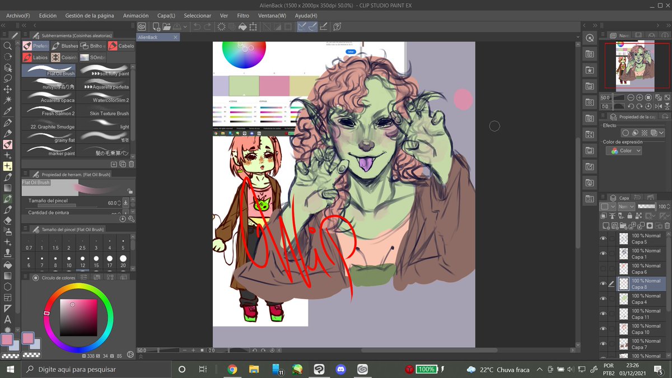Hide layer Capa 11
This screenshot has height=378, width=672.
(x=603, y=314)
